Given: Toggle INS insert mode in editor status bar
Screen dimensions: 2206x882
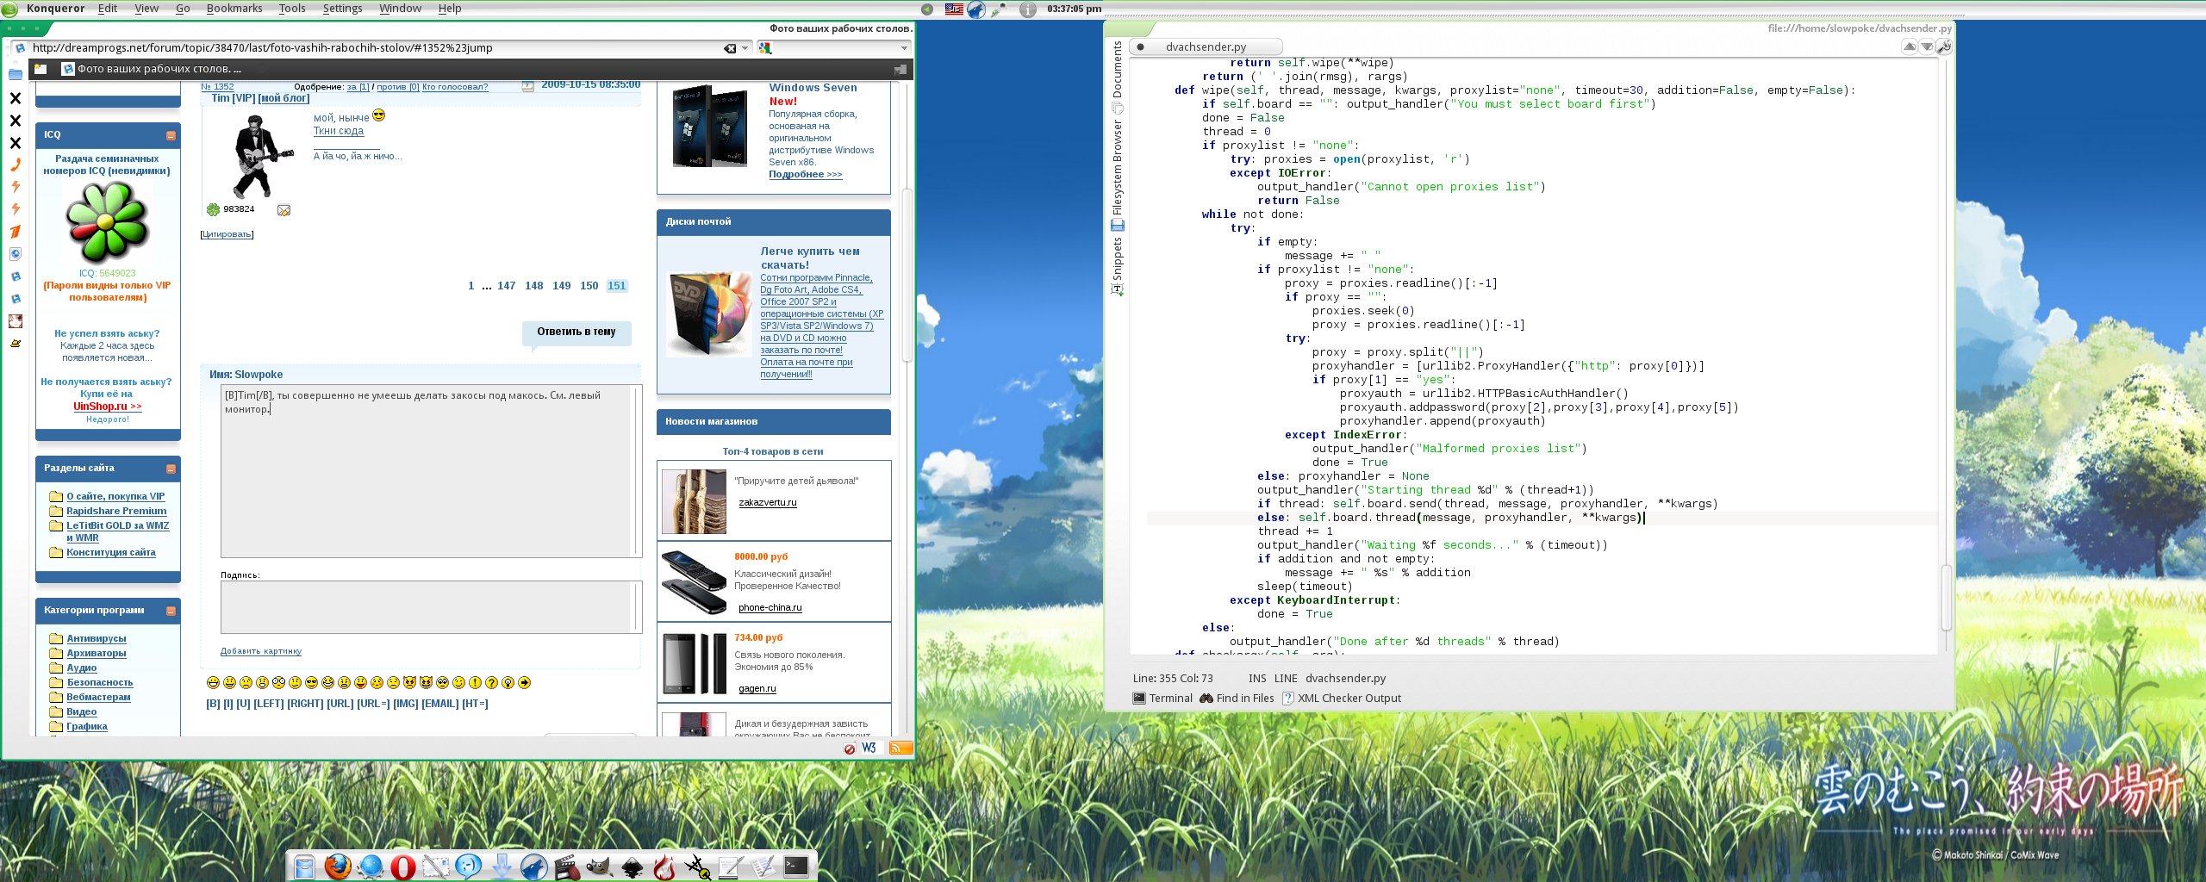Looking at the screenshot, I should click(x=1257, y=678).
